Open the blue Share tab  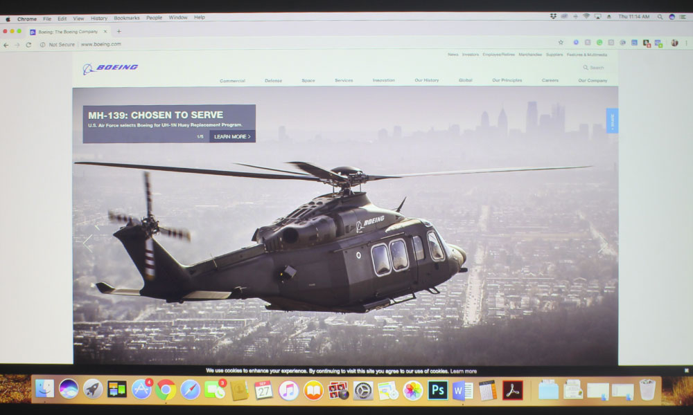(x=612, y=120)
